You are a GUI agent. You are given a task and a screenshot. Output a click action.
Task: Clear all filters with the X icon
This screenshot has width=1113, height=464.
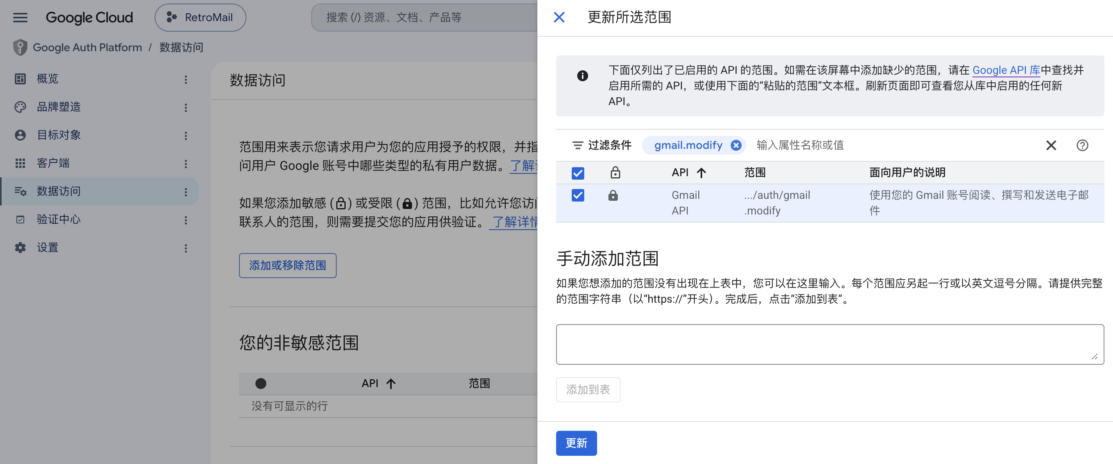tap(1051, 145)
